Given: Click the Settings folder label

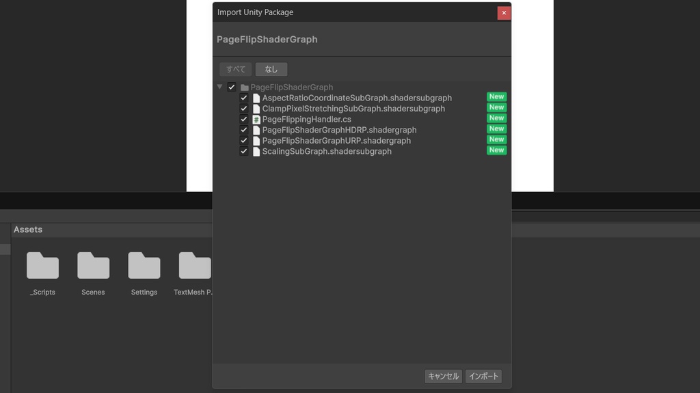Looking at the screenshot, I should pos(144,292).
